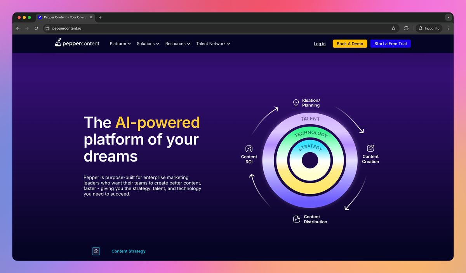Click the paragraph starting 'Pepper is purpose-built'

point(143,186)
